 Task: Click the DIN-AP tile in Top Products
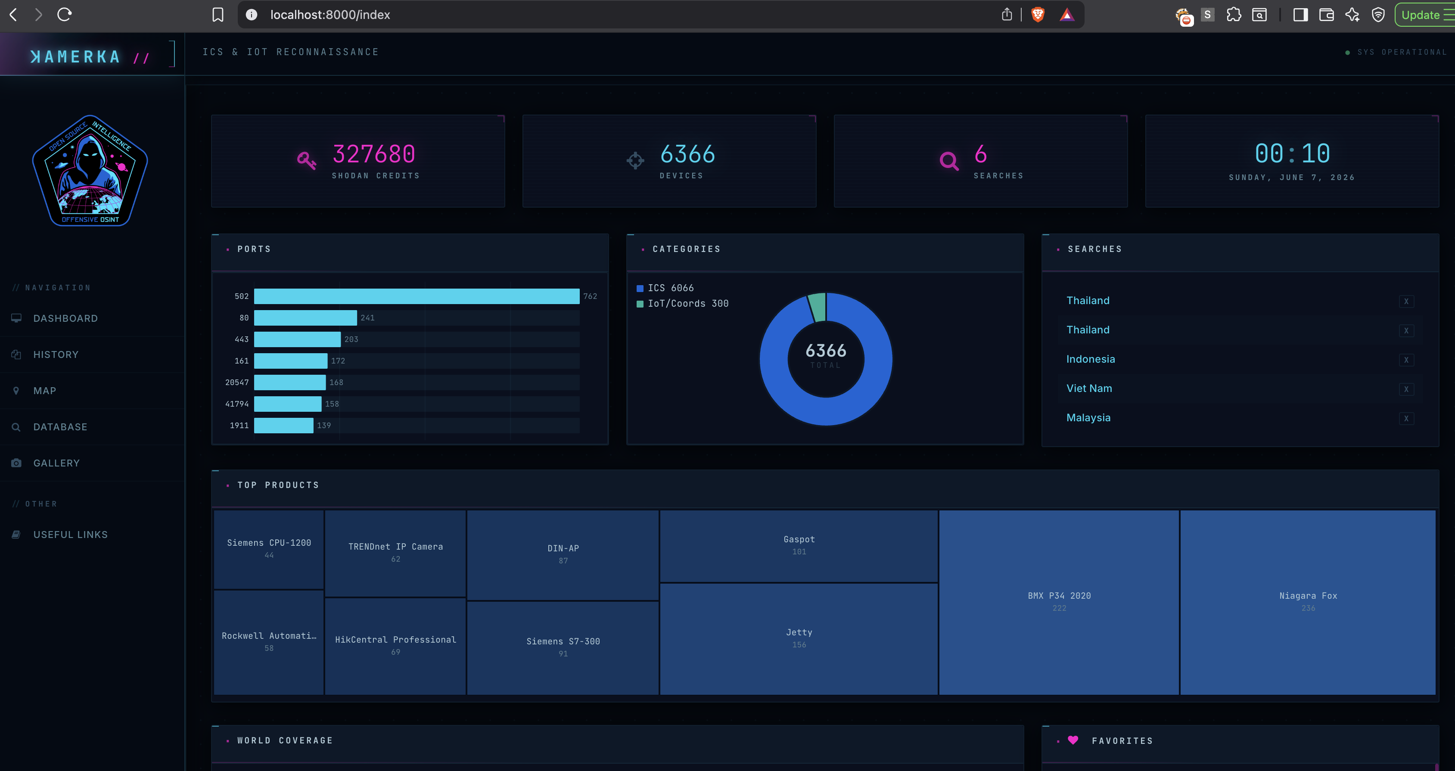(563, 555)
